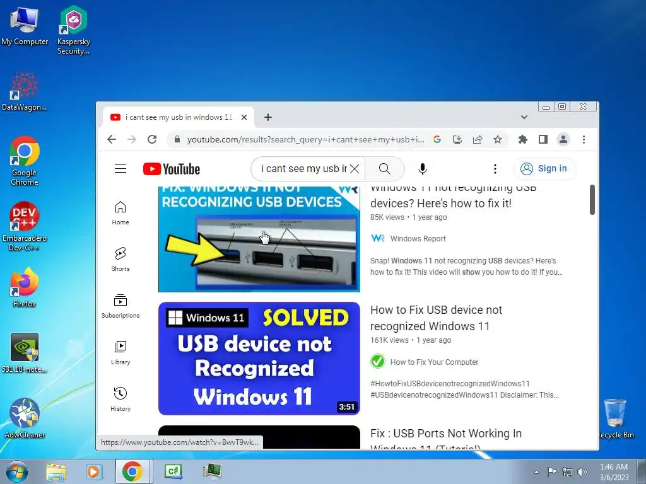This screenshot has width=646, height=484.
Task: Go back with Chrome back arrow
Action: (112, 139)
